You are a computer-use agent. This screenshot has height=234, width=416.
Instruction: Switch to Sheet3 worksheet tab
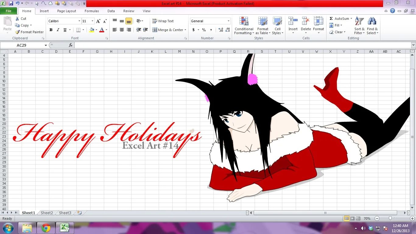point(65,213)
